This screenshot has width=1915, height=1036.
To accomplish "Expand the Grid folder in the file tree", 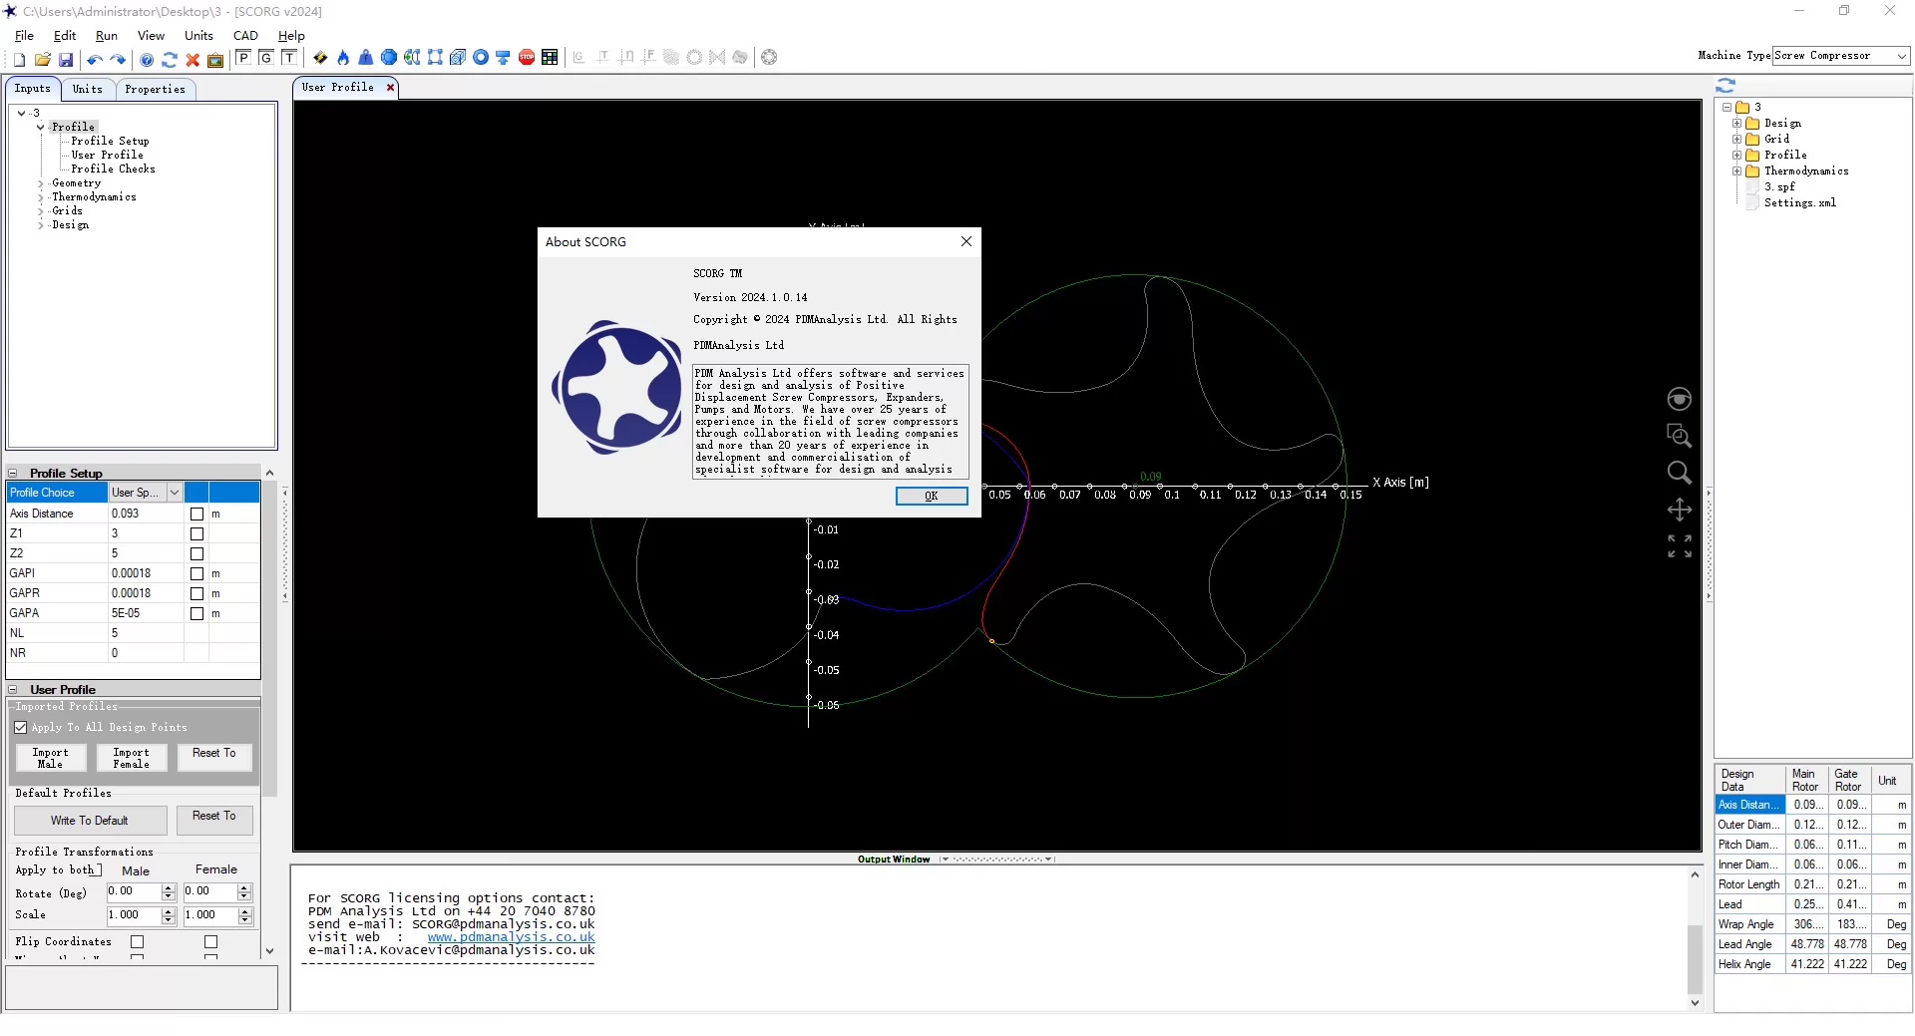I will (1736, 140).
